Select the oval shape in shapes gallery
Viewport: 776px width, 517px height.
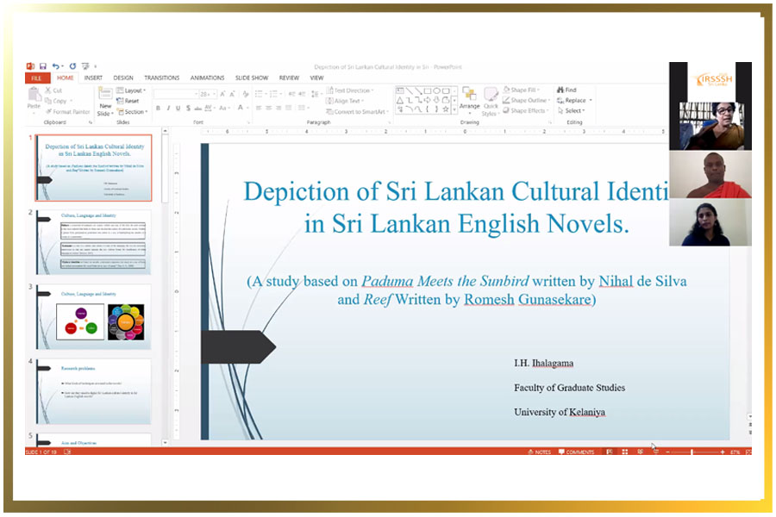coord(436,90)
